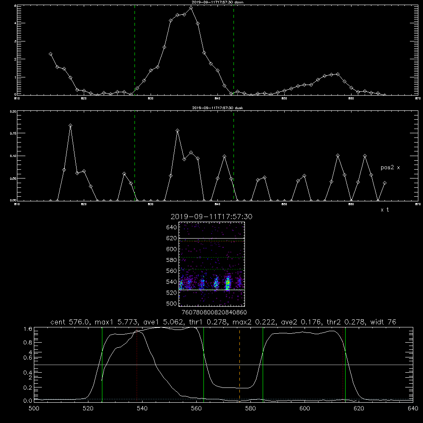Click spectrogram y-axis label "580"
Viewport: 423px width, 423px height.
[x=172, y=260]
